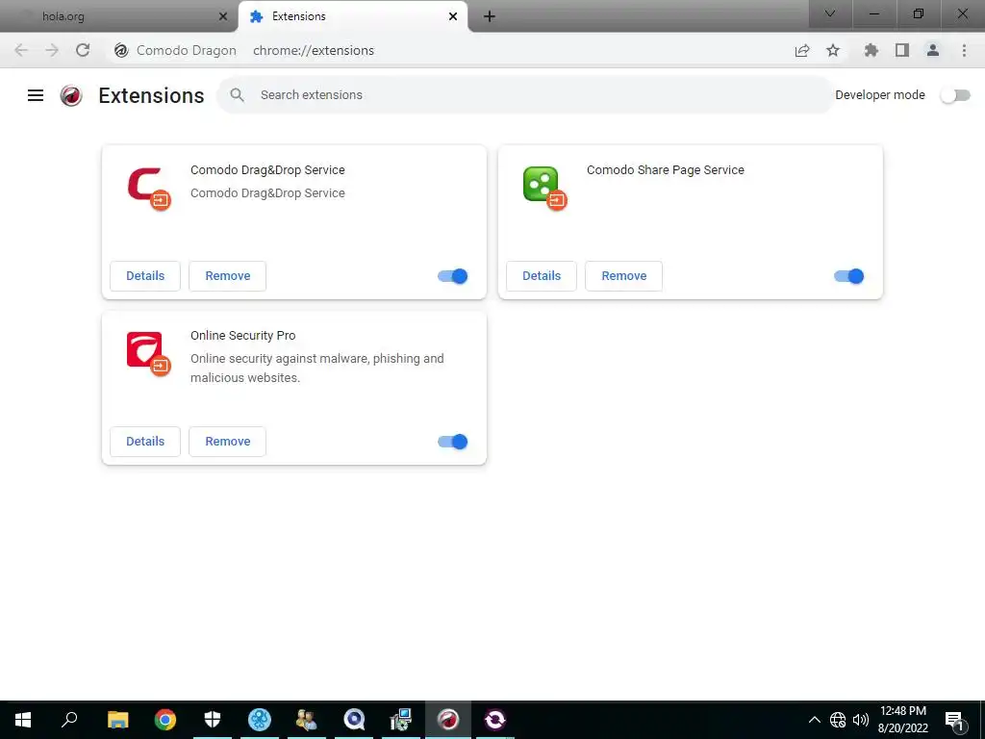The width and height of the screenshot is (985, 739).
Task: Reload the current page
Action: point(83,50)
